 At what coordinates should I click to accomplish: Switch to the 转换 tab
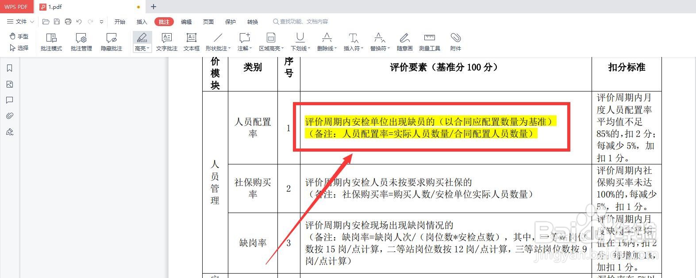253,22
